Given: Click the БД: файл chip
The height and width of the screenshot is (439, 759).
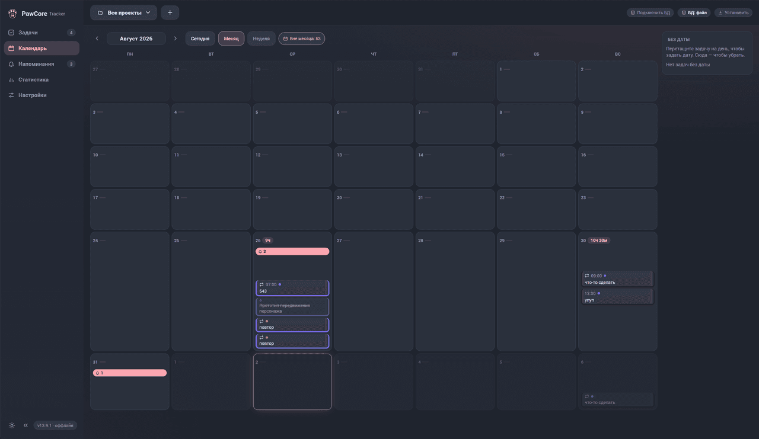Looking at the screenshot, I should (694, 12).
